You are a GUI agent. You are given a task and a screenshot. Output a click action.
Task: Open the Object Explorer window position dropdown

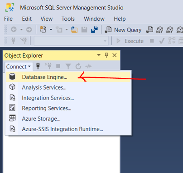pyautogui.click(x=99, y=55)
